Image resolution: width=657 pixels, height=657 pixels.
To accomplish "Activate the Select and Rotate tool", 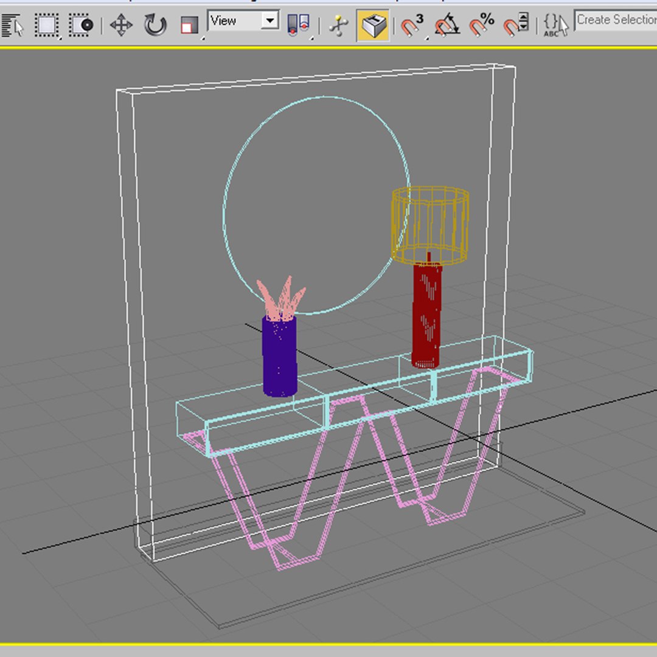I will 155,25.
